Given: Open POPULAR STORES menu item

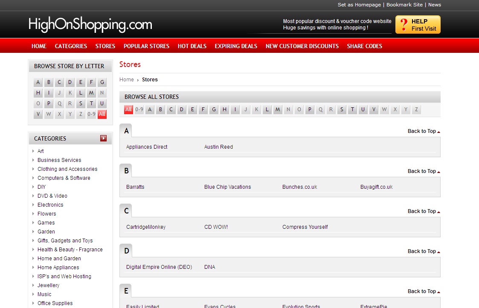Looking at the screenshot, I should [146, 46].
